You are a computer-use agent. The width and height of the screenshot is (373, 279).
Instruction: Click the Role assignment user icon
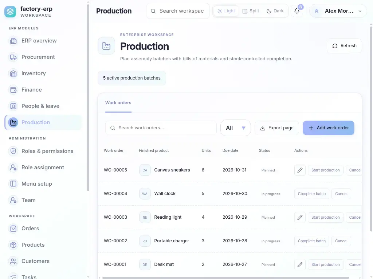coord(13,167)
